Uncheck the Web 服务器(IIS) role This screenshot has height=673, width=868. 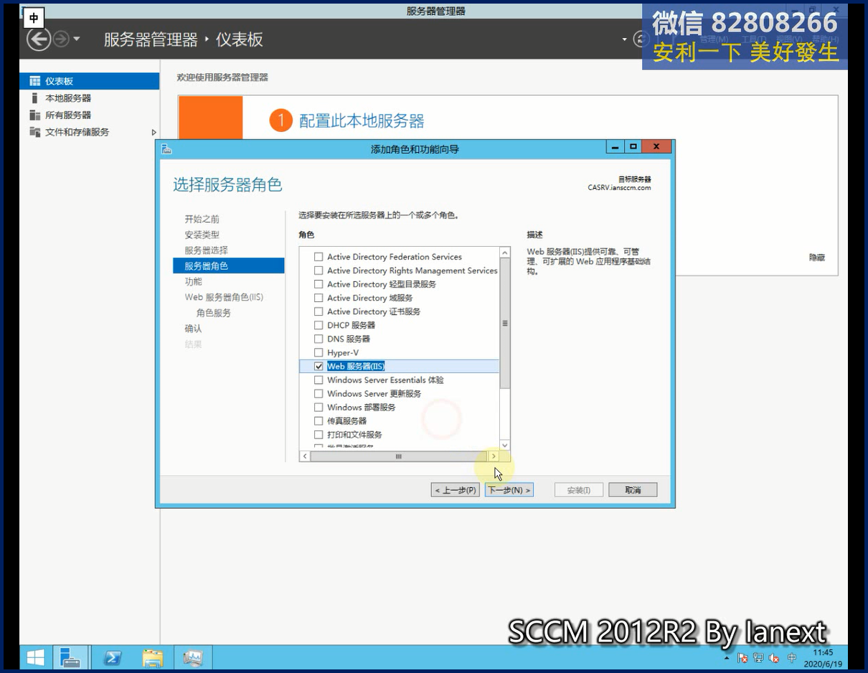pos(319,366)
